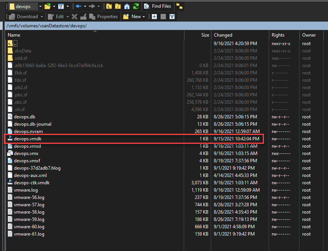Go to the parent directory icon
Viewport: 328px width, 251px height.
pyautogui.click(x=109, y=6)
